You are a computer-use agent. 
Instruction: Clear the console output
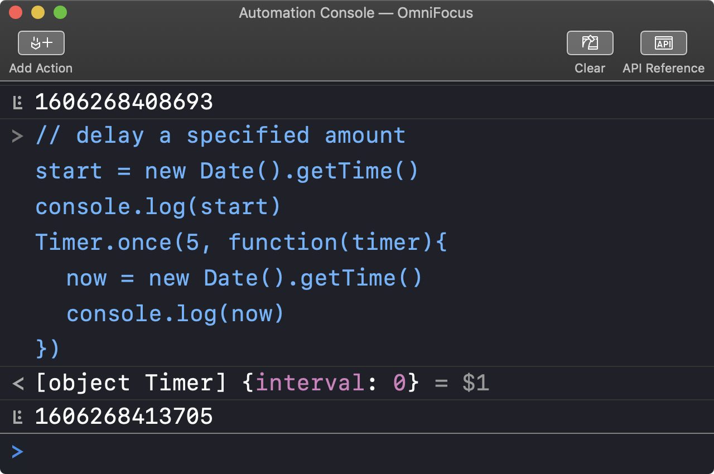tap(590, 43)
